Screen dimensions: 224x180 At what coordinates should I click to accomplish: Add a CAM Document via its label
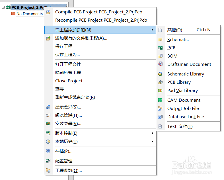click(x=184, y=100)
